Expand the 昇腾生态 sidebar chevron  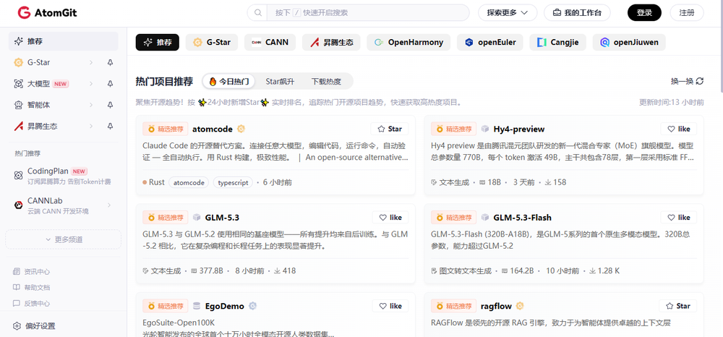91,126
